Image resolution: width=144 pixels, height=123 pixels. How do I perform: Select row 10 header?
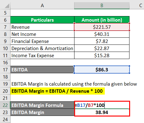tap(5, 48)
